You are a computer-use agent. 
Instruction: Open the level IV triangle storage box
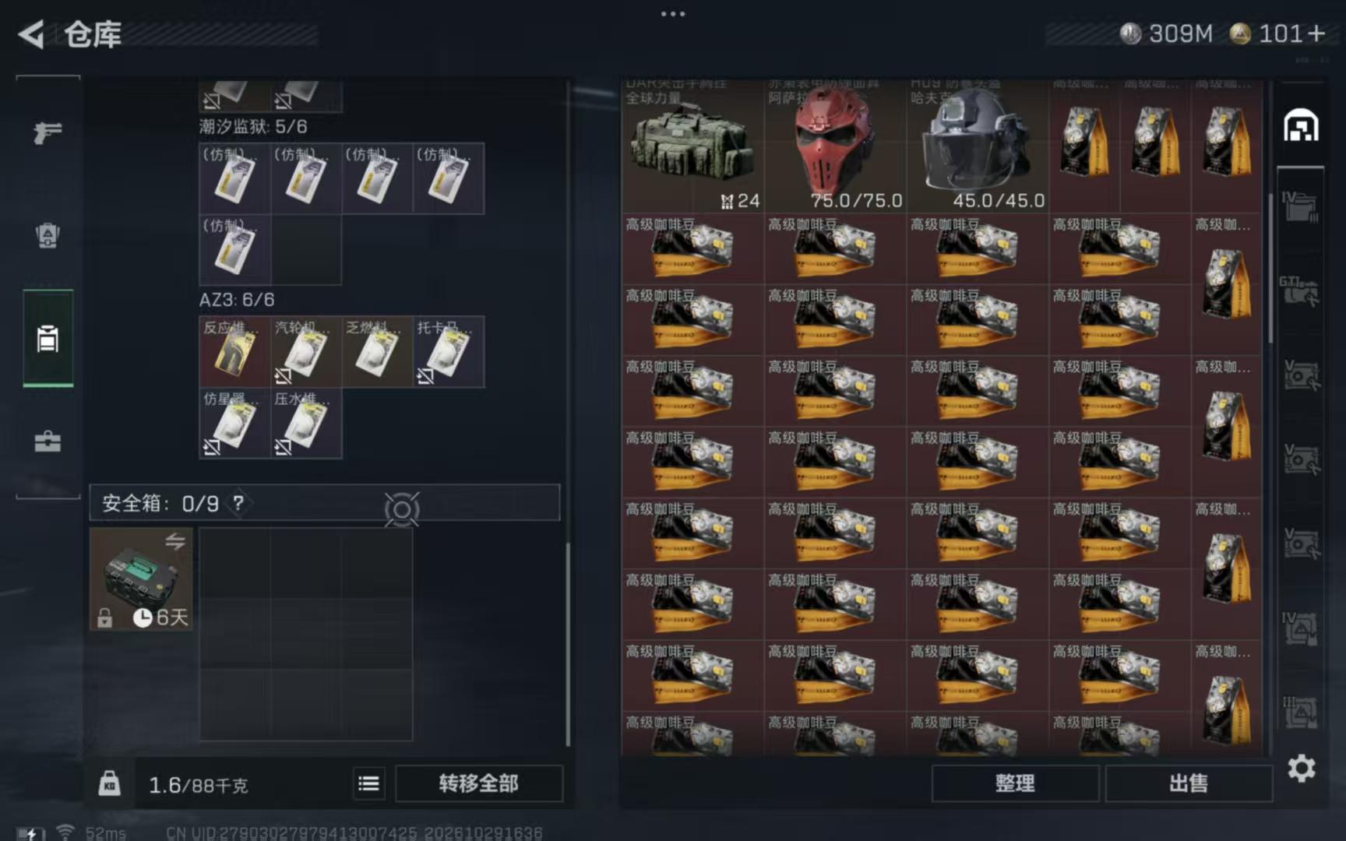pos(1300,628)
